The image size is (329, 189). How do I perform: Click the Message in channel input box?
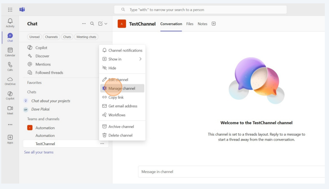pyautogui.click(x=230, y=171)
